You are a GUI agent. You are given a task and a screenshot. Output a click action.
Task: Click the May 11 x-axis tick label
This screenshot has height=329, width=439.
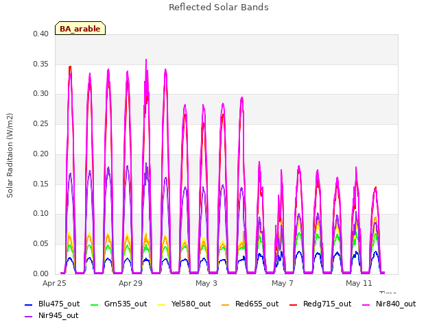click(359, 283)
